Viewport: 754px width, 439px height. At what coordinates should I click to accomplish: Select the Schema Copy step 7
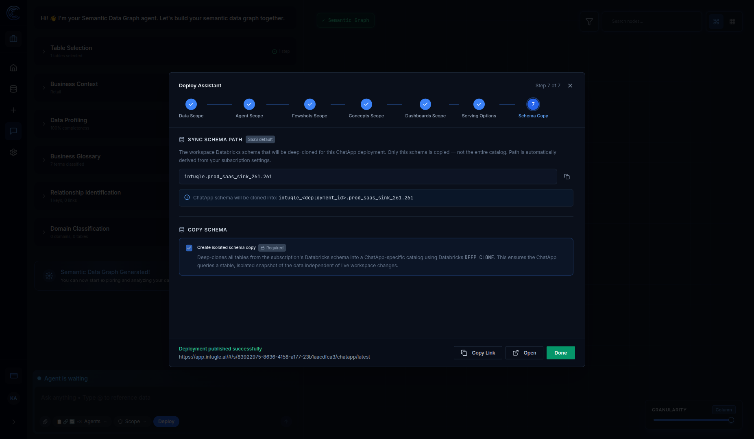pyautogui.click(x=533, y=104)
